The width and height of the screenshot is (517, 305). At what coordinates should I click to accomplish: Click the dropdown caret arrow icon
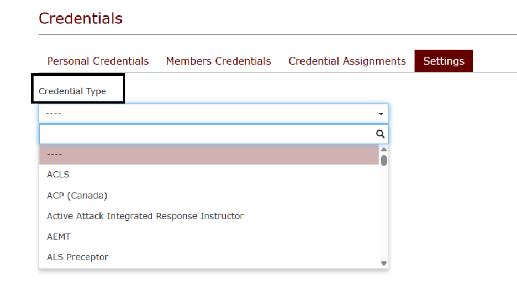pos(381,114)
